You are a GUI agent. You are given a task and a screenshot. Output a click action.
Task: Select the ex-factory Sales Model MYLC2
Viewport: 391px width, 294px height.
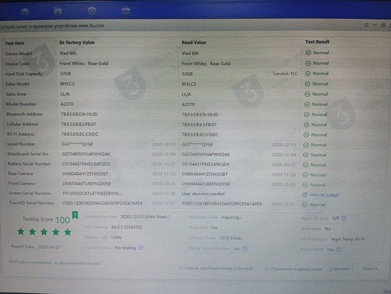click(x=67, y=84)
